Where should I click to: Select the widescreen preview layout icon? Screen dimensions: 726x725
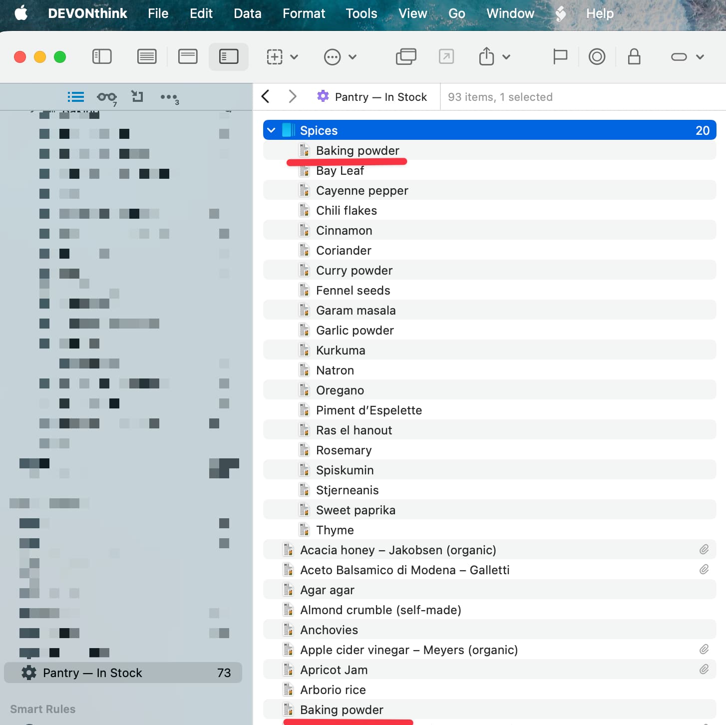[228, 56]
